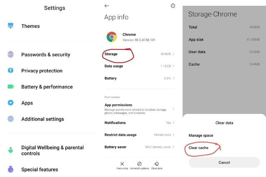Screen dimensions: 266x177
Task: Tap the Additional settings dots icon
Action: pyautogui.click(x=10, y=119)
